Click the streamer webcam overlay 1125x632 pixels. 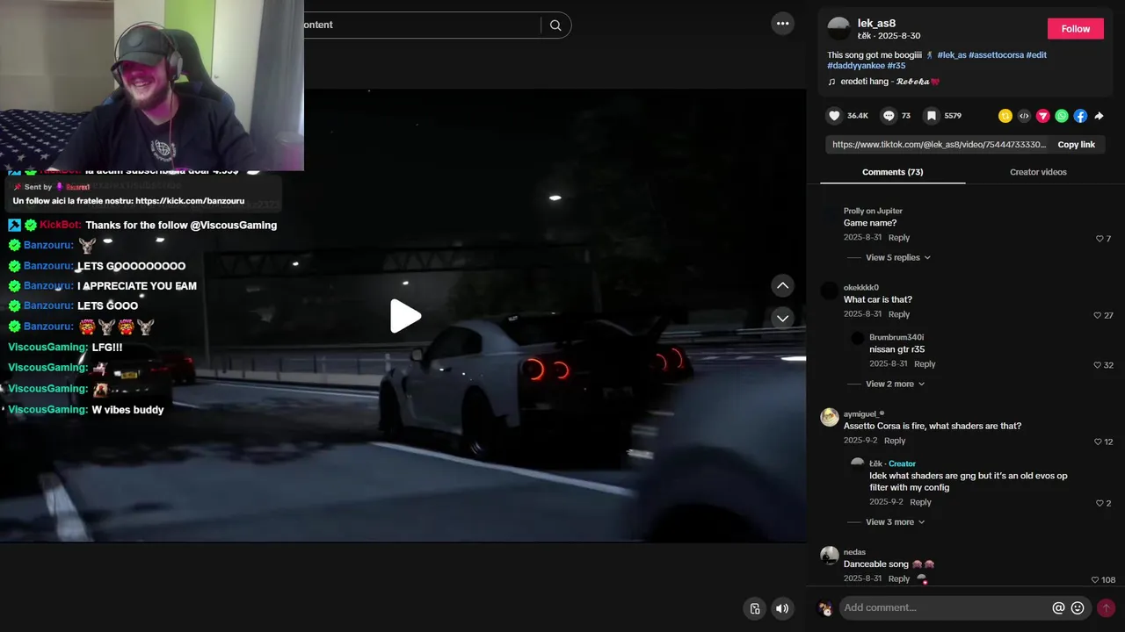[151, 85]
